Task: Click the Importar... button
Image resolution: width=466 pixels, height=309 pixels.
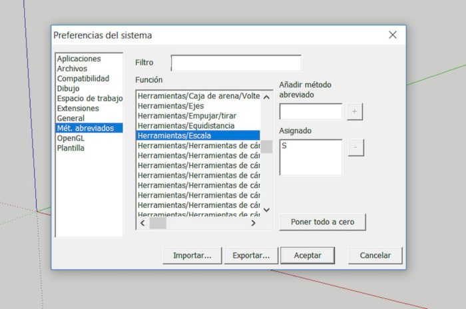Action: pos(192,255)
